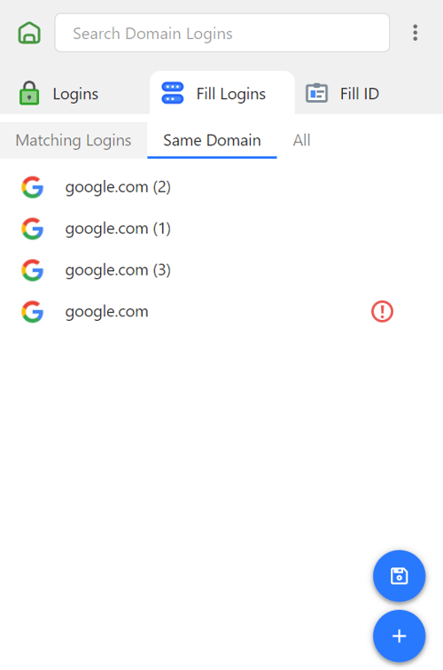Click the green padlock Logins icon
The width and height of the screenshot is (443, 670).
(29, 93)
